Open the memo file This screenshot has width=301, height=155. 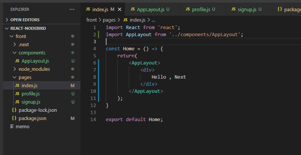[42, 127]
